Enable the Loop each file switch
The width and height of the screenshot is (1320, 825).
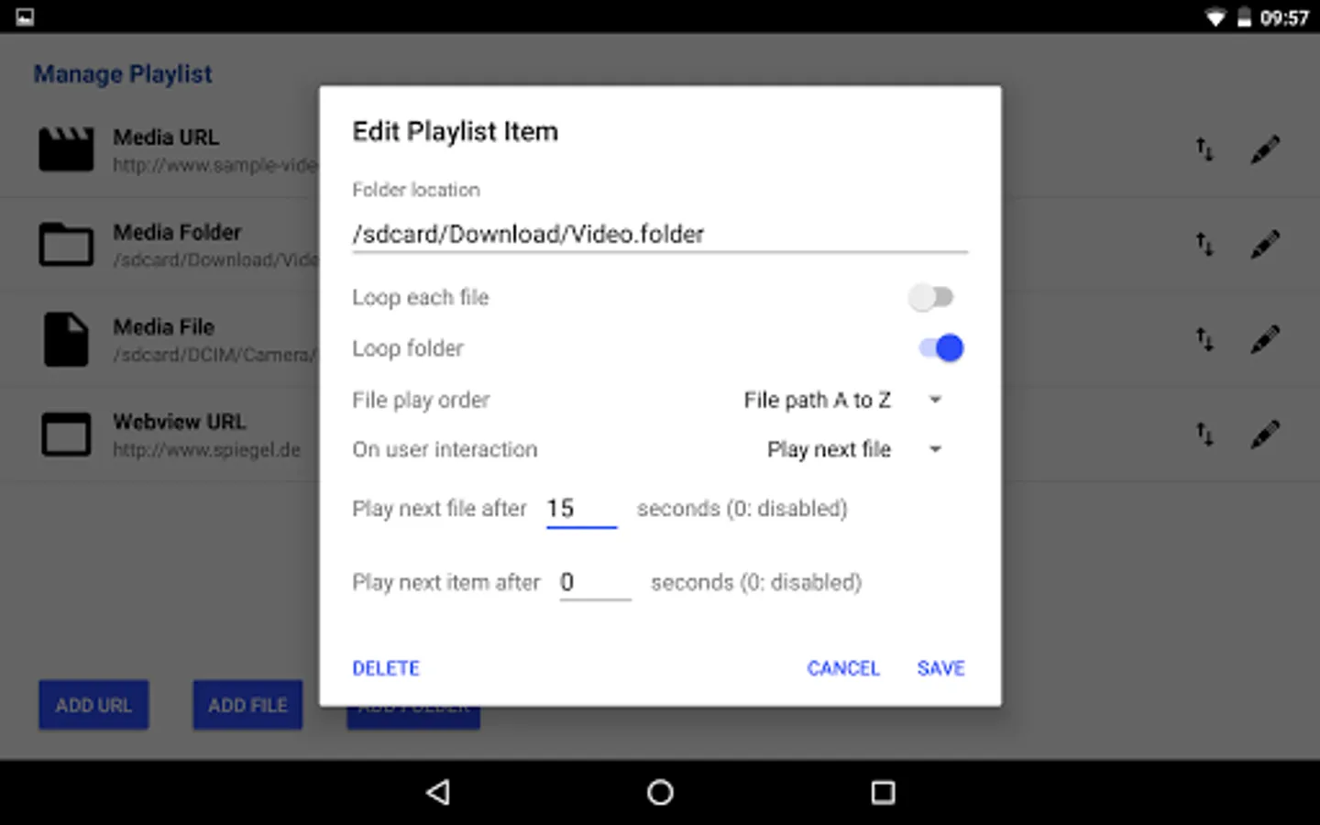point(931,297)
